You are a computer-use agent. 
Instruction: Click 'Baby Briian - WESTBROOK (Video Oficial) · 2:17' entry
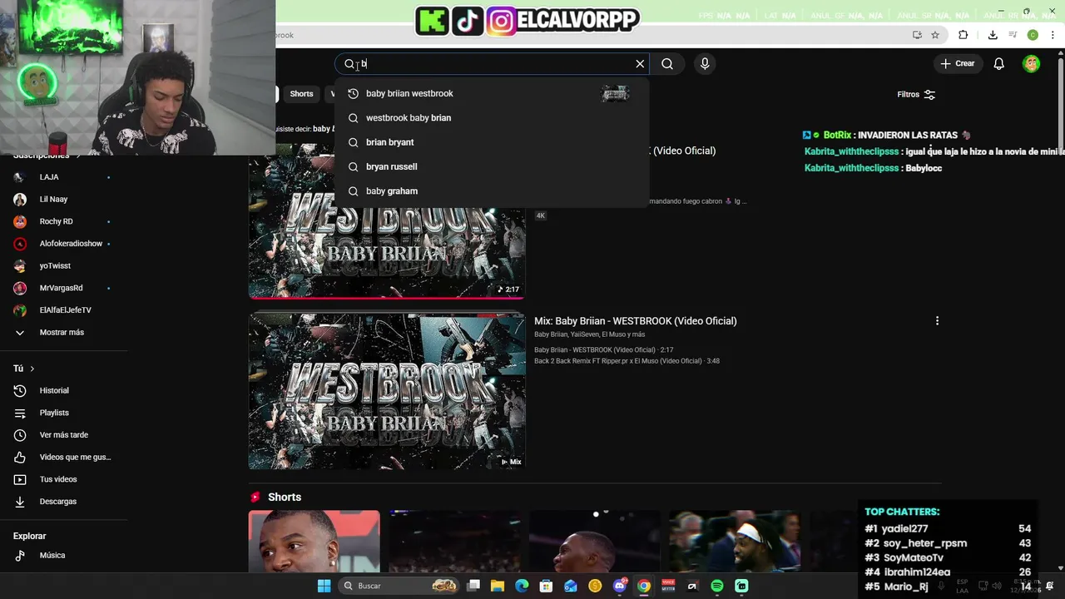pos(603,350)
